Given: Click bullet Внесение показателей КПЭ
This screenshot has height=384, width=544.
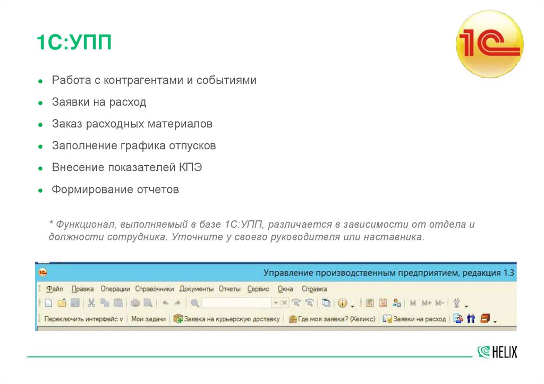Looking at the screenshot, I should coord(126,167).
